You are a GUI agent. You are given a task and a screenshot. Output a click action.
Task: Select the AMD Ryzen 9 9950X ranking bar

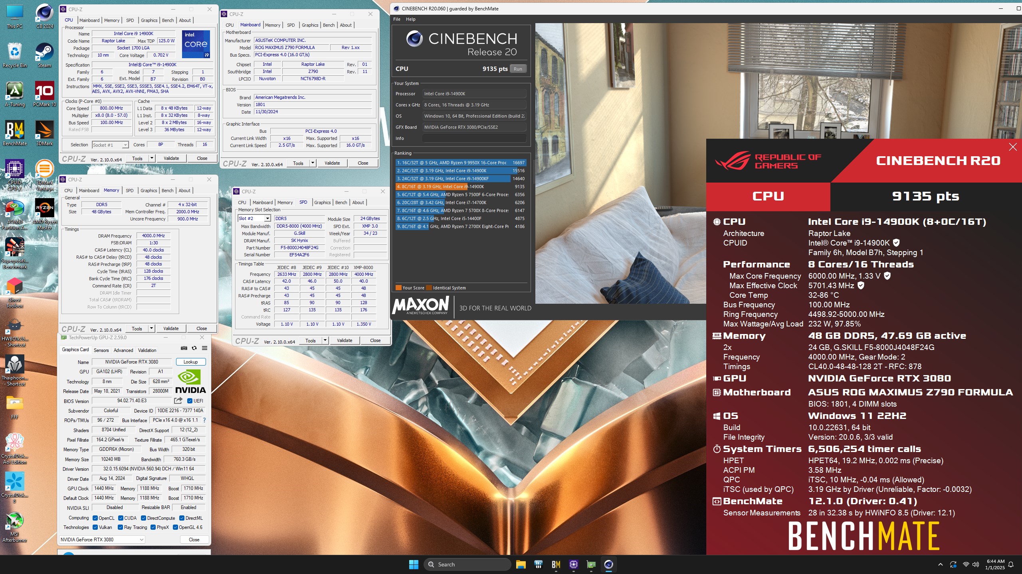click(x=461, y=163)
